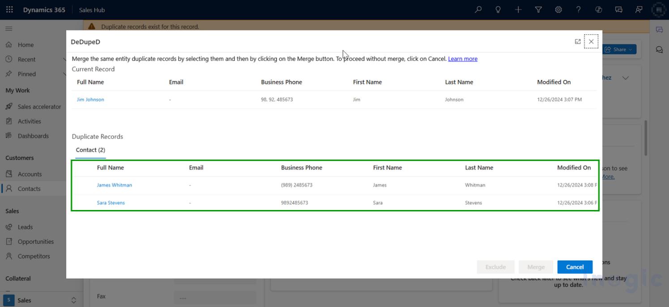Screen dimensions: 669x307
Task: Open Sales accelerator in navigation
Action: pyautogui.click(x=39, y=107)
